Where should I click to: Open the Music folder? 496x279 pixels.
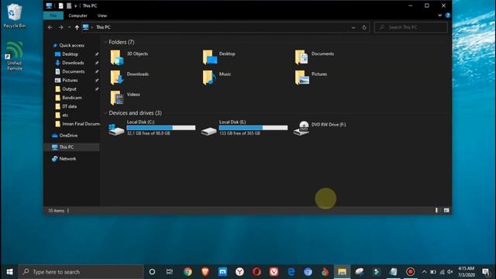click(217, 77)
